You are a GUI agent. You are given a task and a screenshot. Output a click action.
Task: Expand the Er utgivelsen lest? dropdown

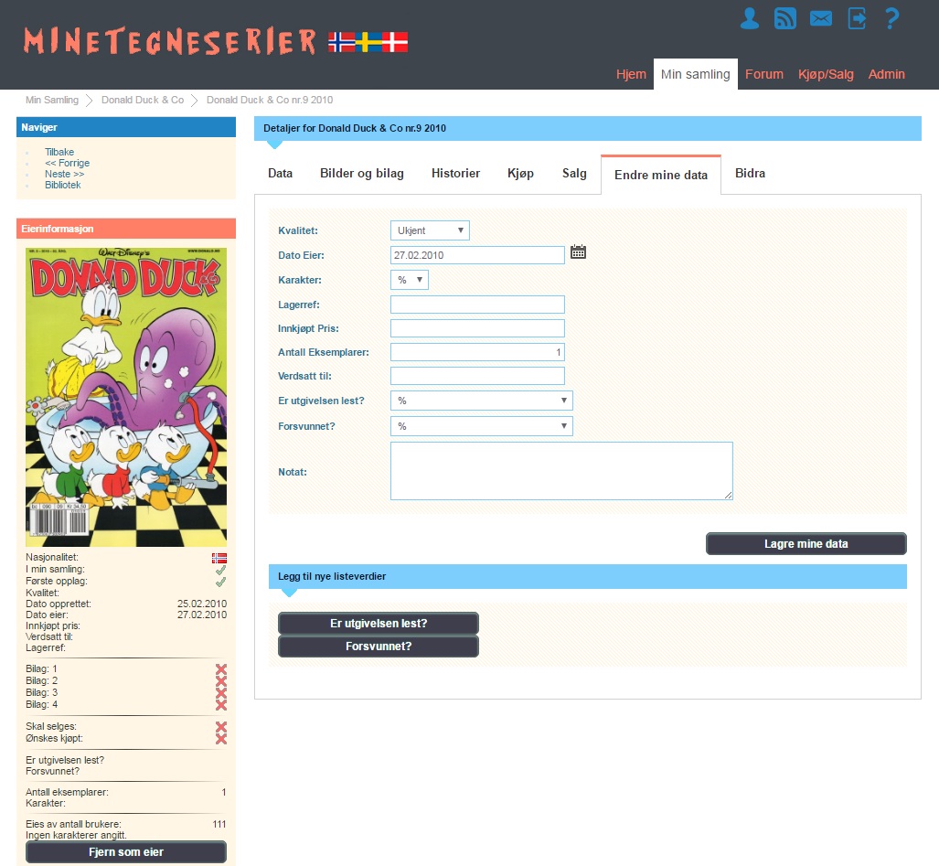[482, 401]
